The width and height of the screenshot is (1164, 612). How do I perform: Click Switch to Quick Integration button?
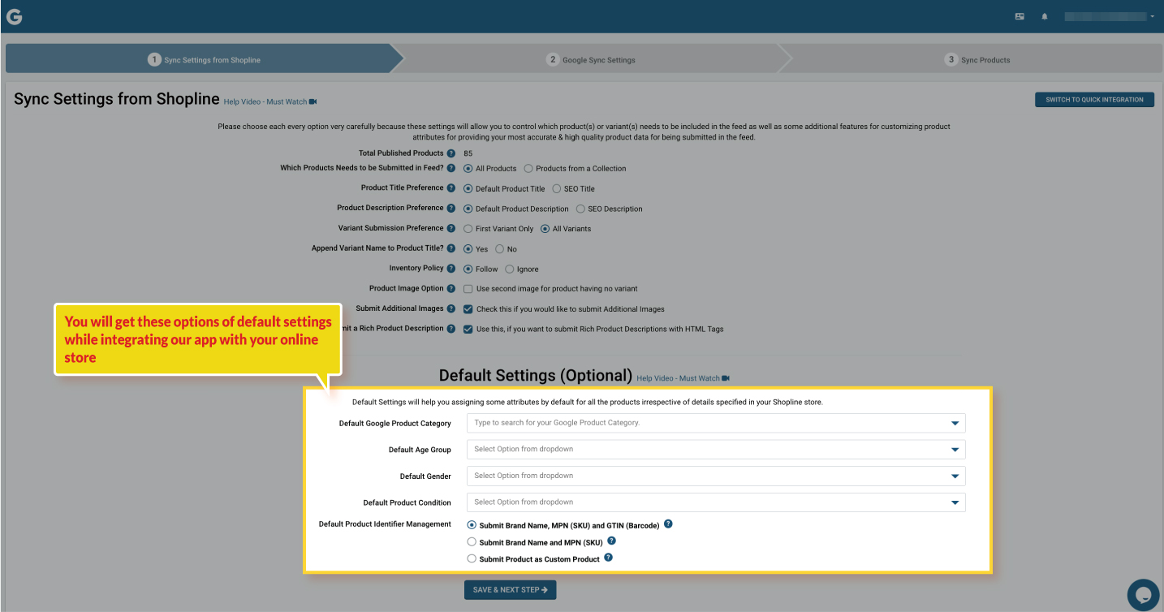coord(1094,100)
